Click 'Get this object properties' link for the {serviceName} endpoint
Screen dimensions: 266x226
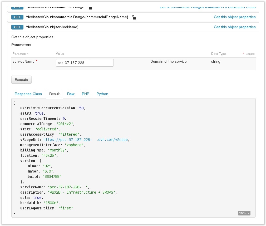[x=234, y=27]
